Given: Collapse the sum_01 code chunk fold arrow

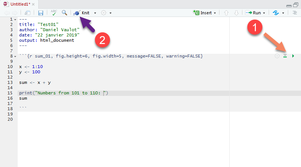Looking at the screenshot, I should click(x=15, y=56).
